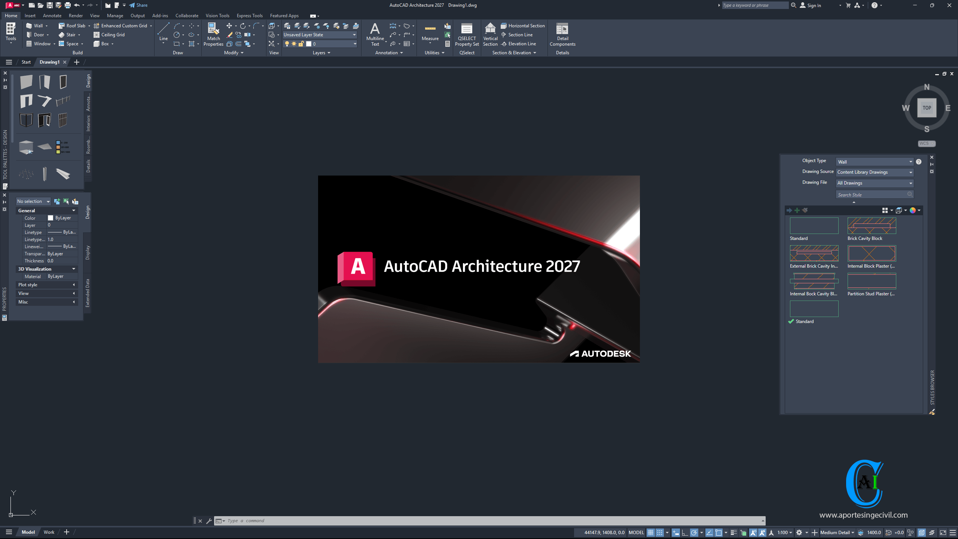Click Horizontal Section button
This screenshot has width=958, height=539.
tap(523, 26)
